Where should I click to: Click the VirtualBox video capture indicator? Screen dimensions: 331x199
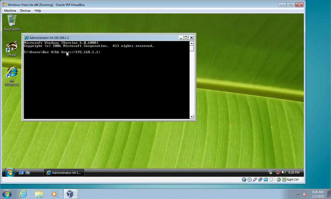(271, 180)
